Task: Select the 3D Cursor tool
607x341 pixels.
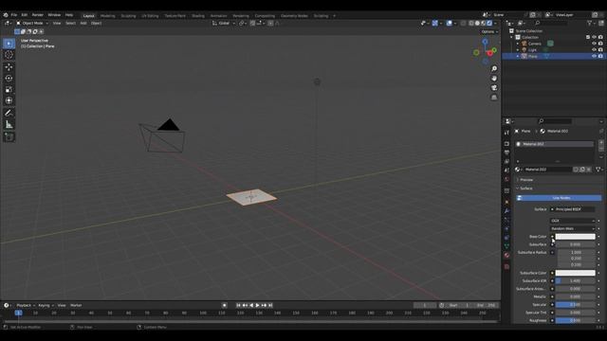Action: pyautogui.click(x=9, y=55)
